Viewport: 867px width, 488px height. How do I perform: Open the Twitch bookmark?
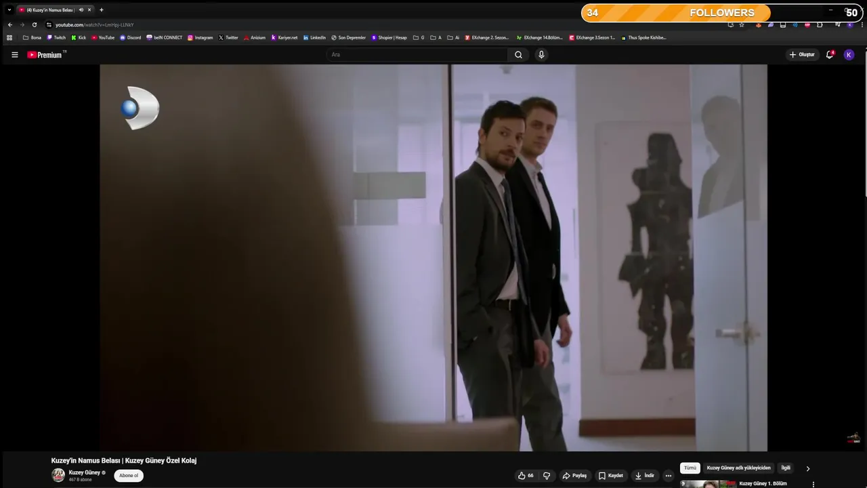click(x=56, y=38)
